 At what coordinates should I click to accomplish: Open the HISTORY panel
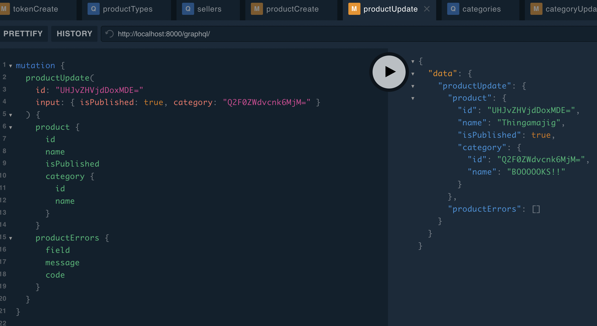point(74,34)
